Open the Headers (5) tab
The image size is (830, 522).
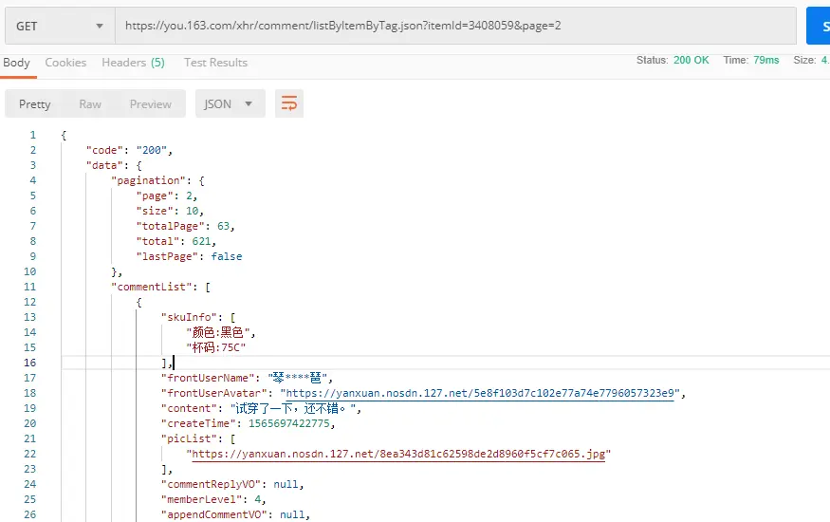point(133,63)
